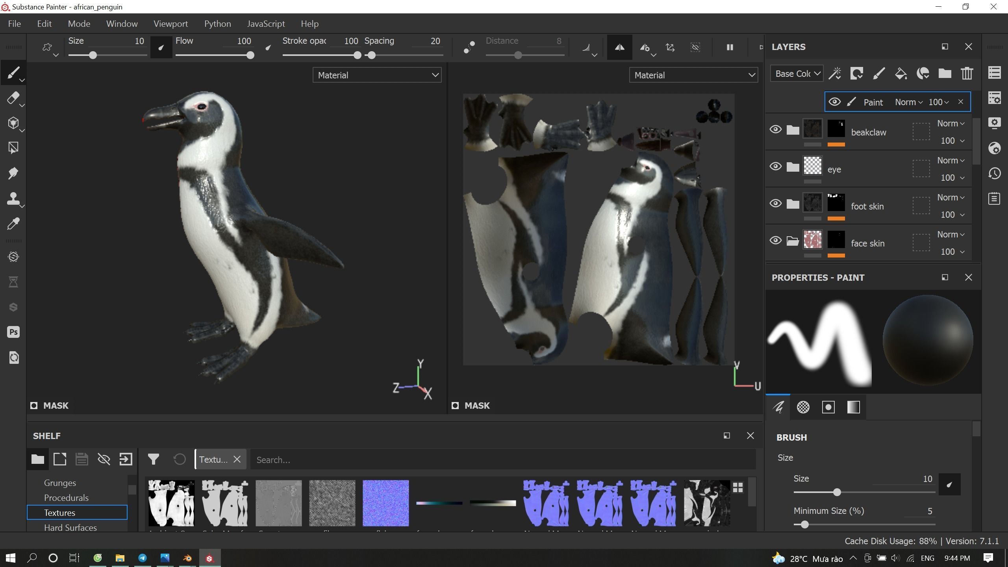The width and height of the screenshot is (1008, 567).
Task: Open the Viewport menu
Action: 170,24
